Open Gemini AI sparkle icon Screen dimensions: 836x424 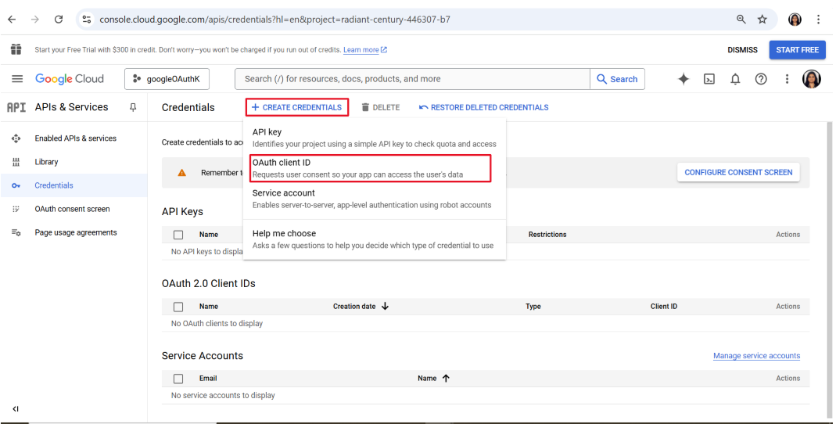tap(684, 79)
